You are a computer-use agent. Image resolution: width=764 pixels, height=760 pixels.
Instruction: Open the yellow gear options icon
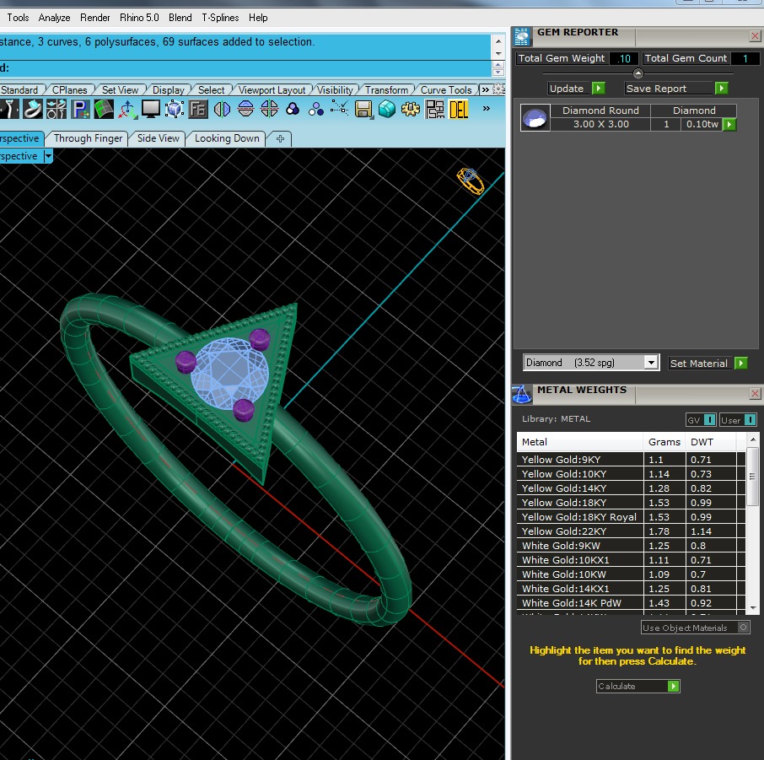pos(411,109)
